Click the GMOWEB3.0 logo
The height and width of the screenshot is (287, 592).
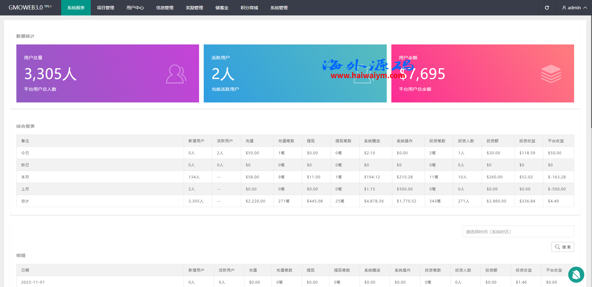[30, 8]
